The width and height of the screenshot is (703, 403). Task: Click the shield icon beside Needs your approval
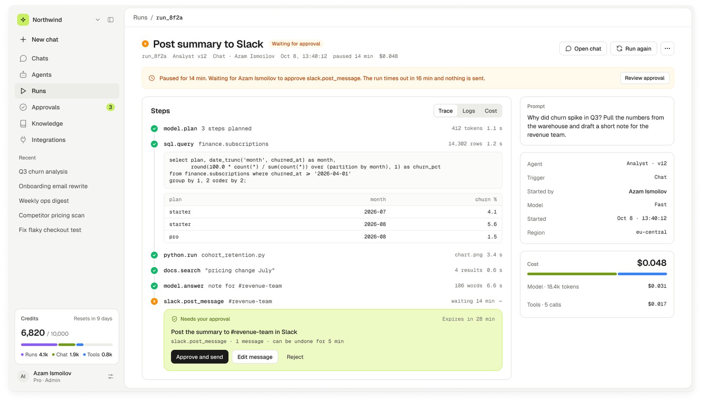coord(174,319)
